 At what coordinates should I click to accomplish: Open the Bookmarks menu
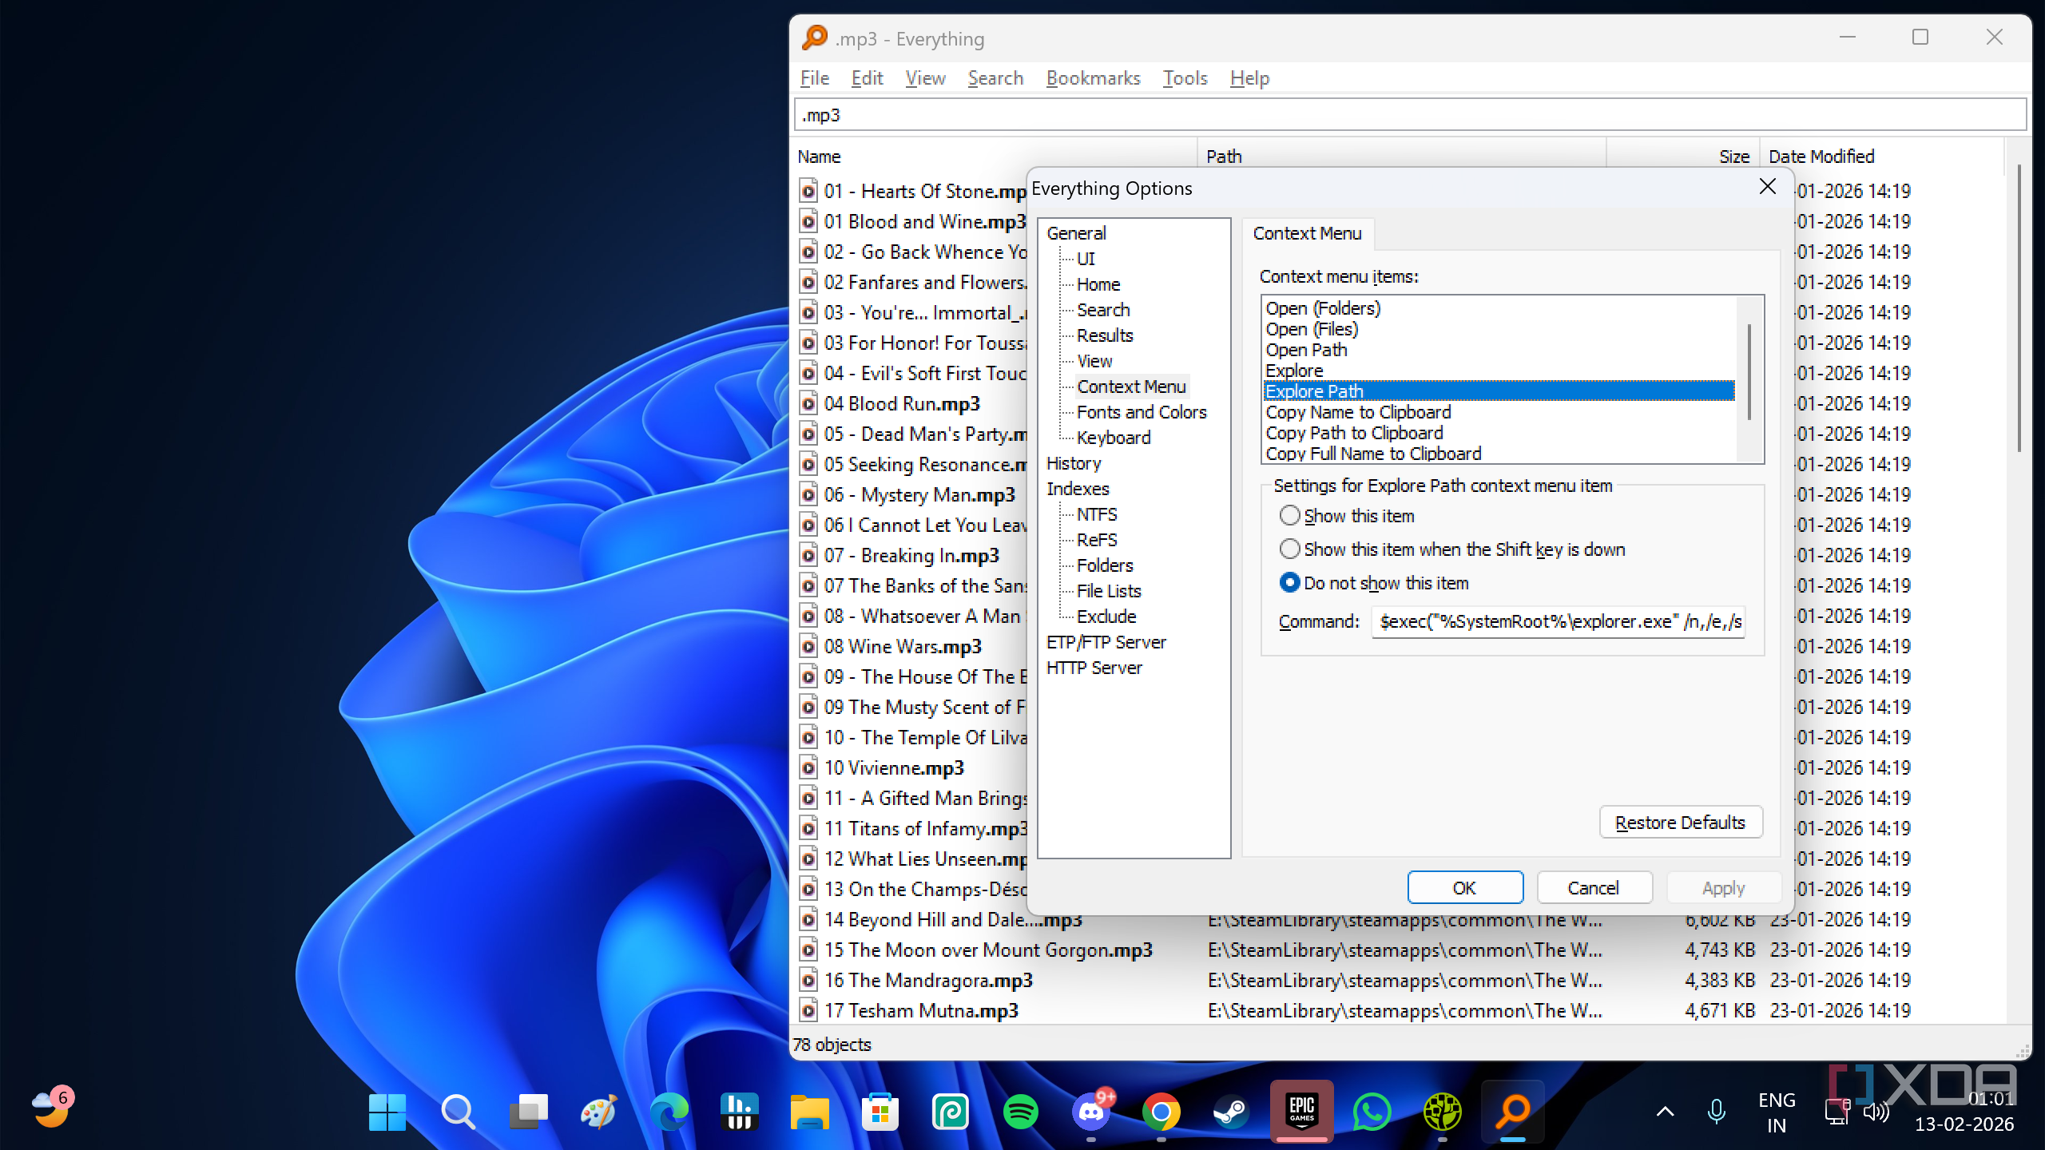(x=1093, y=78)
